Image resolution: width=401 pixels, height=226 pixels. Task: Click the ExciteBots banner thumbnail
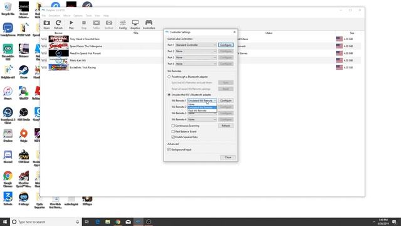coord(58,67)
